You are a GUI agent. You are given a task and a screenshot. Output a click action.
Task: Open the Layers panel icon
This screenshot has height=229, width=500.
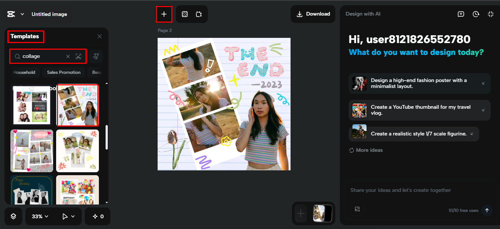[x=13, y=216]
